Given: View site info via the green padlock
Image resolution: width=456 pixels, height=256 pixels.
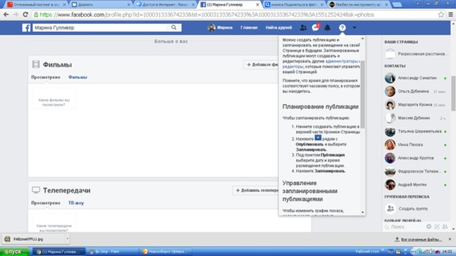Looking at the screenshot, I should (x=36, y=15).
